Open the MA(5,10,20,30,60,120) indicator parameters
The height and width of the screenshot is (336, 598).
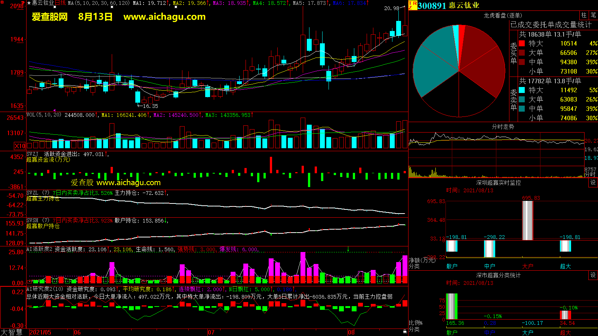tap(99, 3)
